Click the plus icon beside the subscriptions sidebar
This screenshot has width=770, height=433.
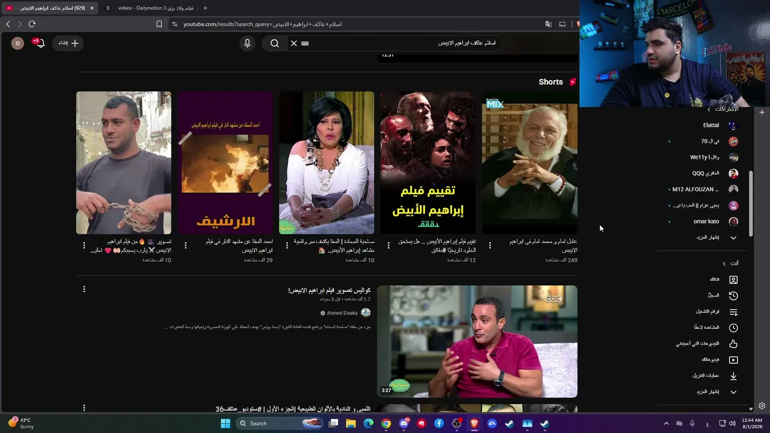pos(762,112)
